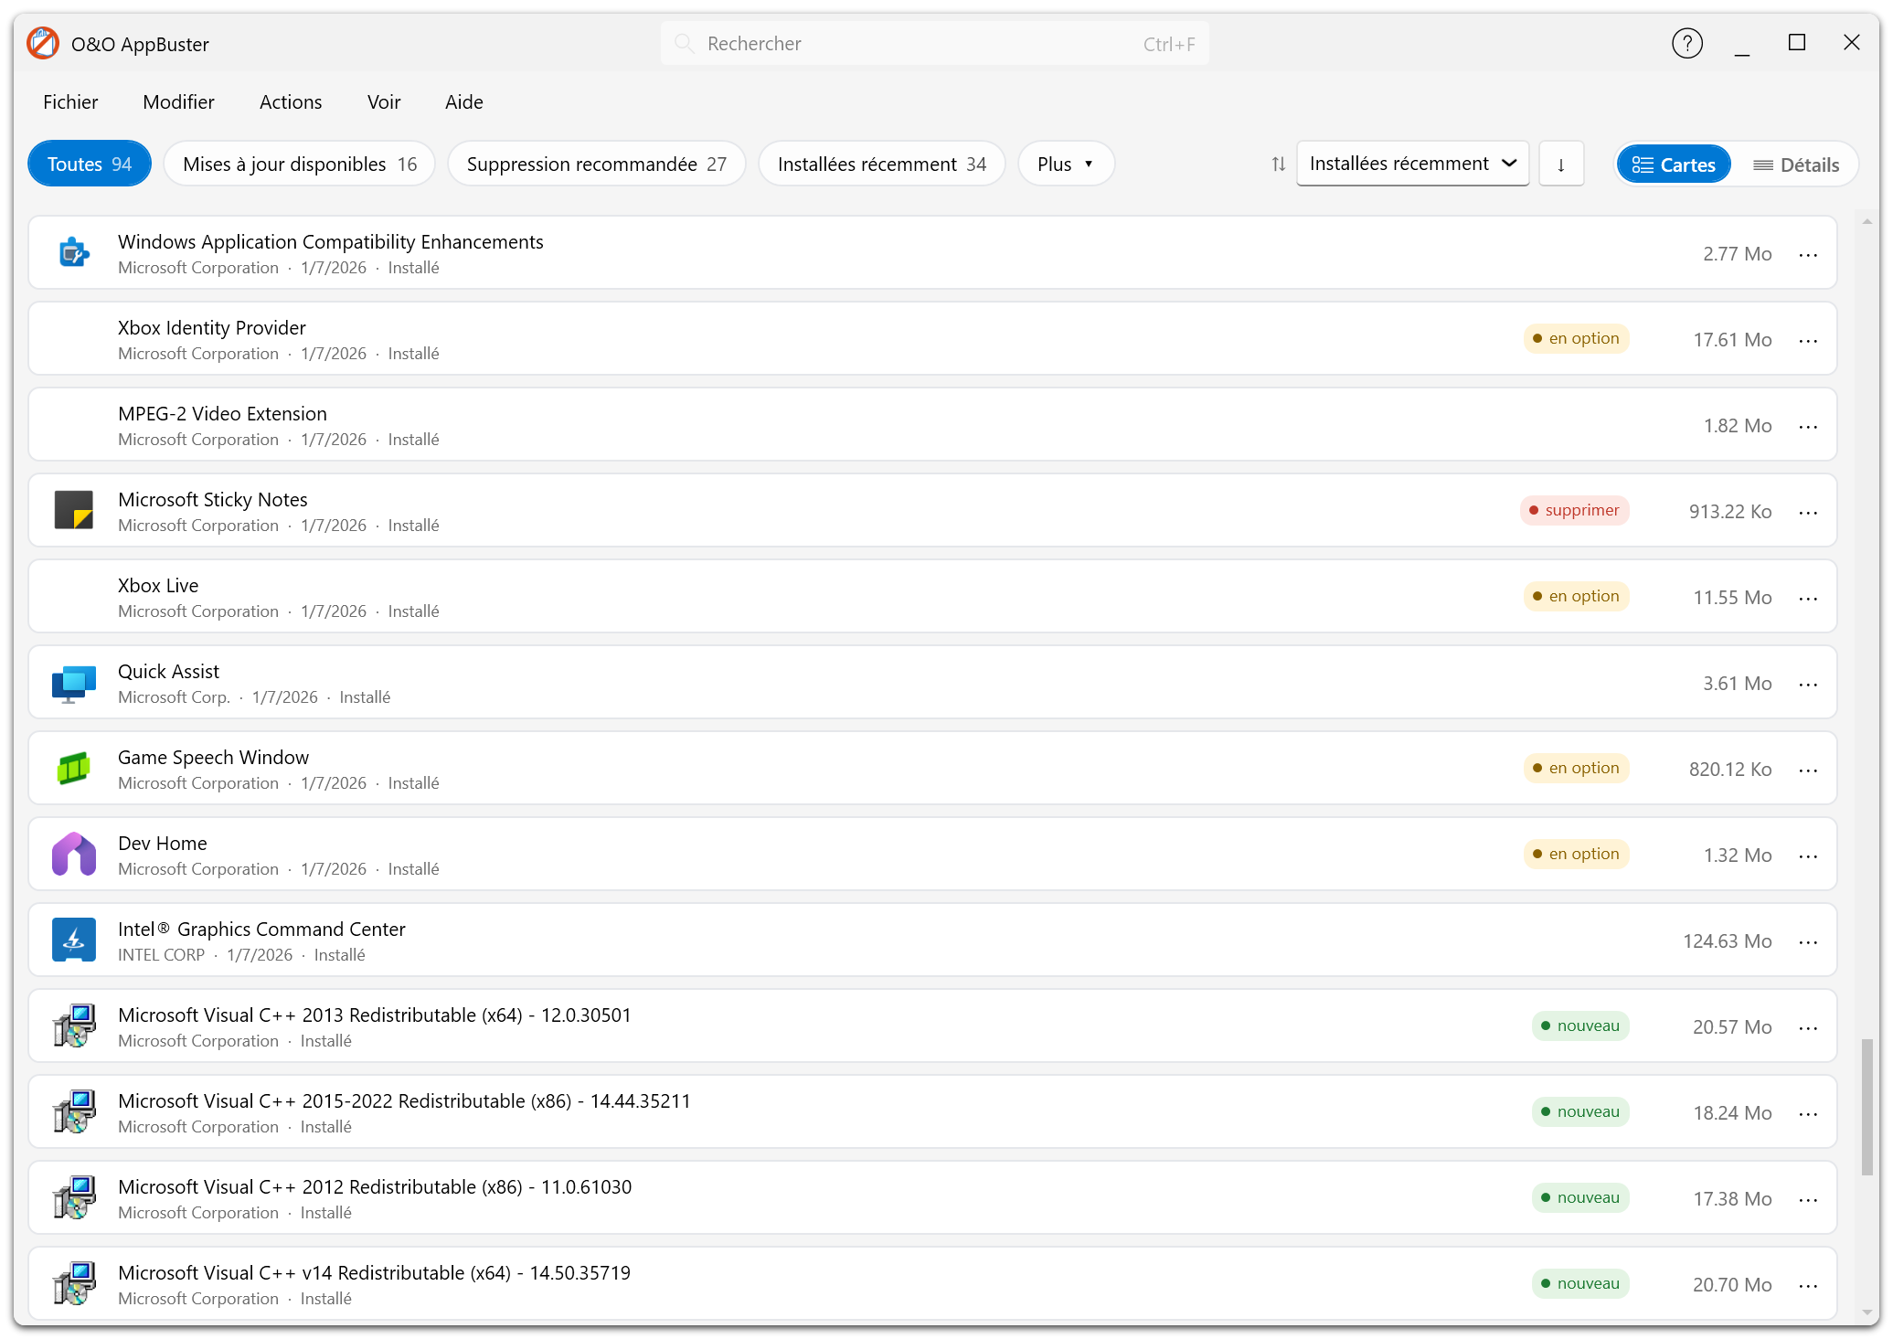Image resolution: width=1893 pixels, height=1339 pixels.
Task: Click the Game Speech Window app icon
Action: (x=74, y=769)
